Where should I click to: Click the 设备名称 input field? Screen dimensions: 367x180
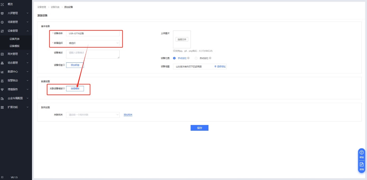(93, 33)
